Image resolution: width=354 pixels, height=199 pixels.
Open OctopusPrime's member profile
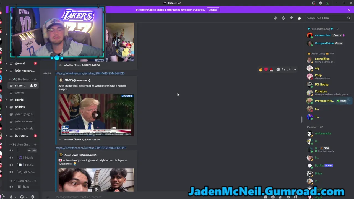point(329,43)
